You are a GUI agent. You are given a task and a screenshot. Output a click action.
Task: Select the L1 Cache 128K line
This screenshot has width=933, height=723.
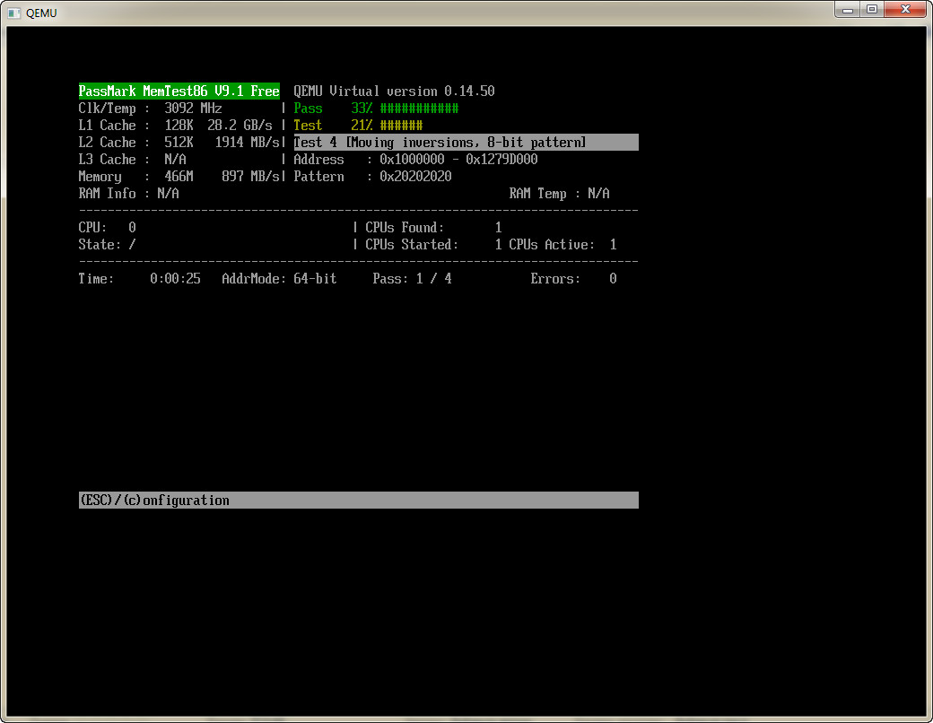179,126
